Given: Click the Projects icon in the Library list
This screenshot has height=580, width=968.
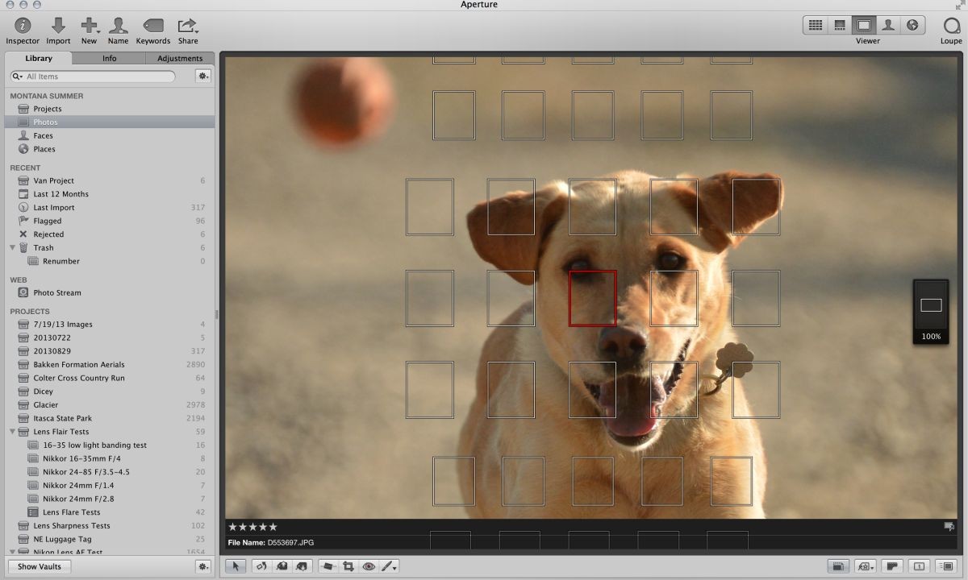Looking at the screenshot, I should (x=23, y=109).
